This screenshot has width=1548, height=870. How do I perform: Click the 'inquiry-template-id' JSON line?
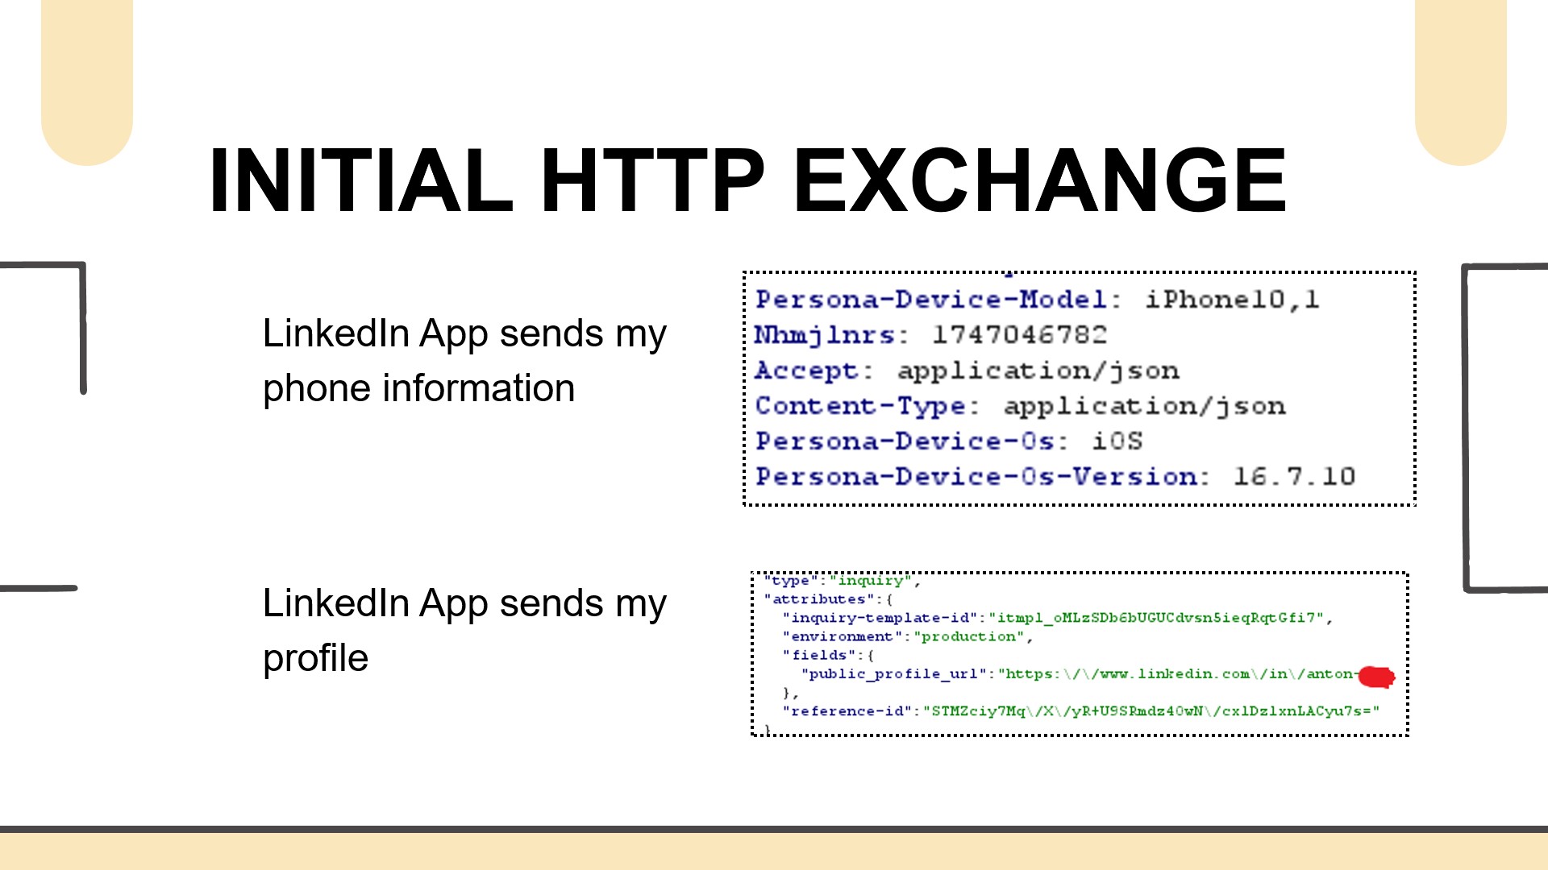pyautogui.click(x=1057, y=617)
